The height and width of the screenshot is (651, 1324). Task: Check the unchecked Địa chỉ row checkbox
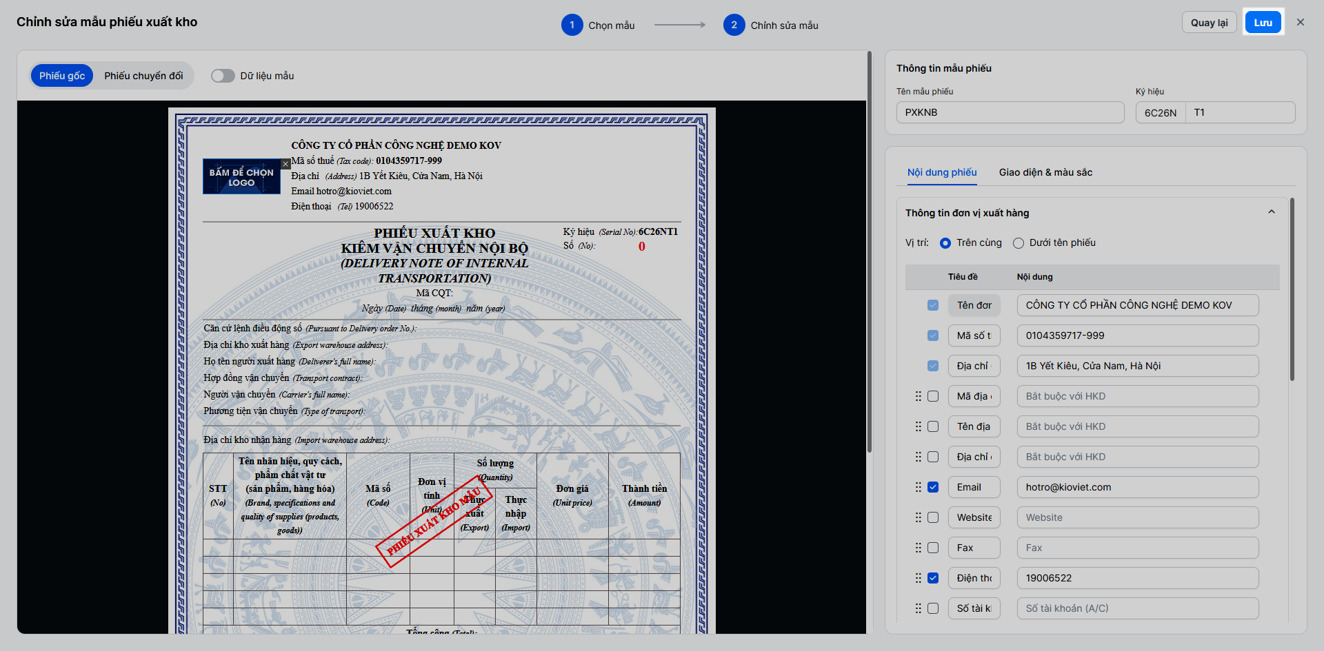click(933, 457)
